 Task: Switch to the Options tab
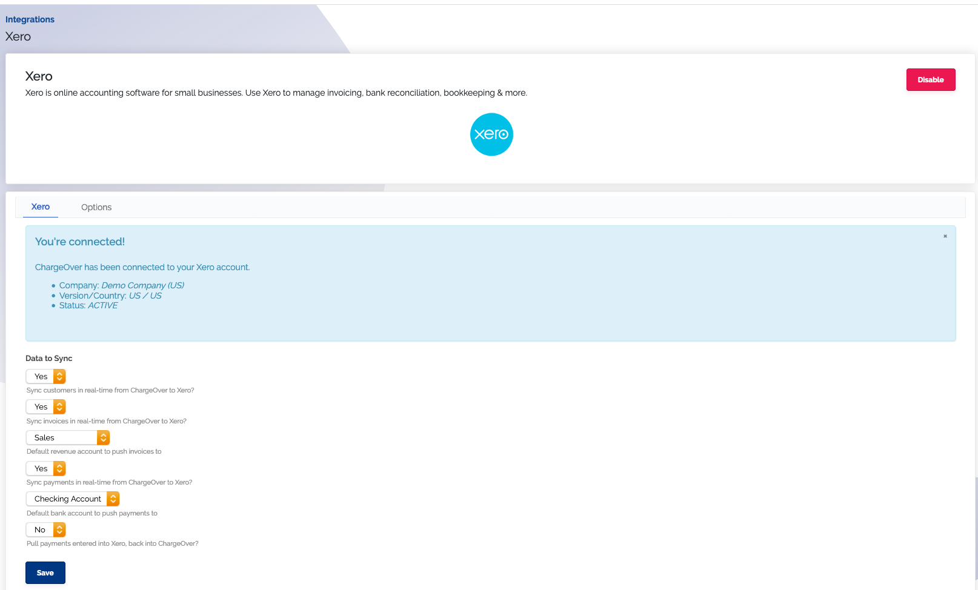click(x=96, y=207)
